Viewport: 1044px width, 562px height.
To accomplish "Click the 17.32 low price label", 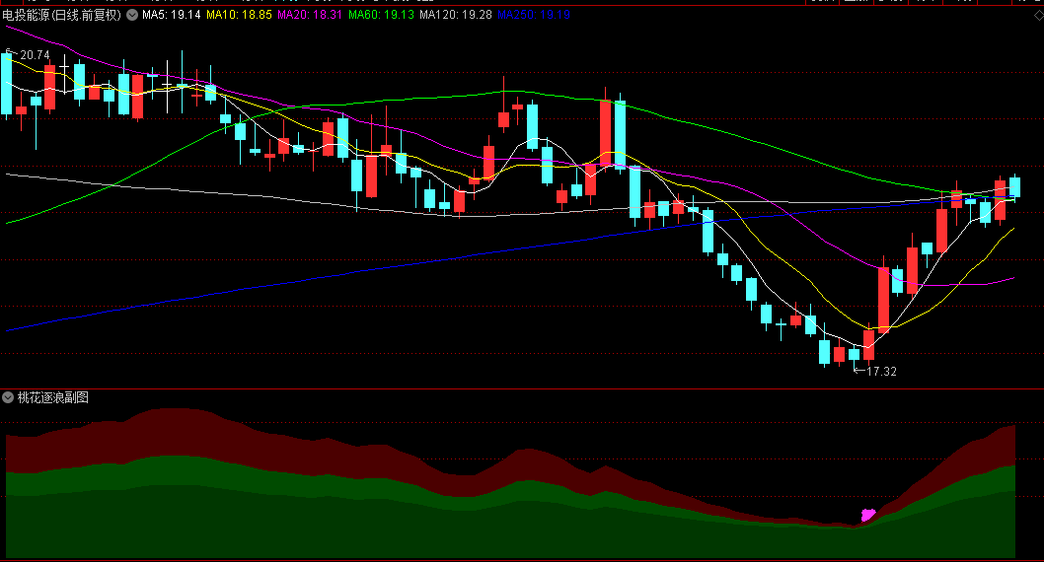I will tap(881, 372).
